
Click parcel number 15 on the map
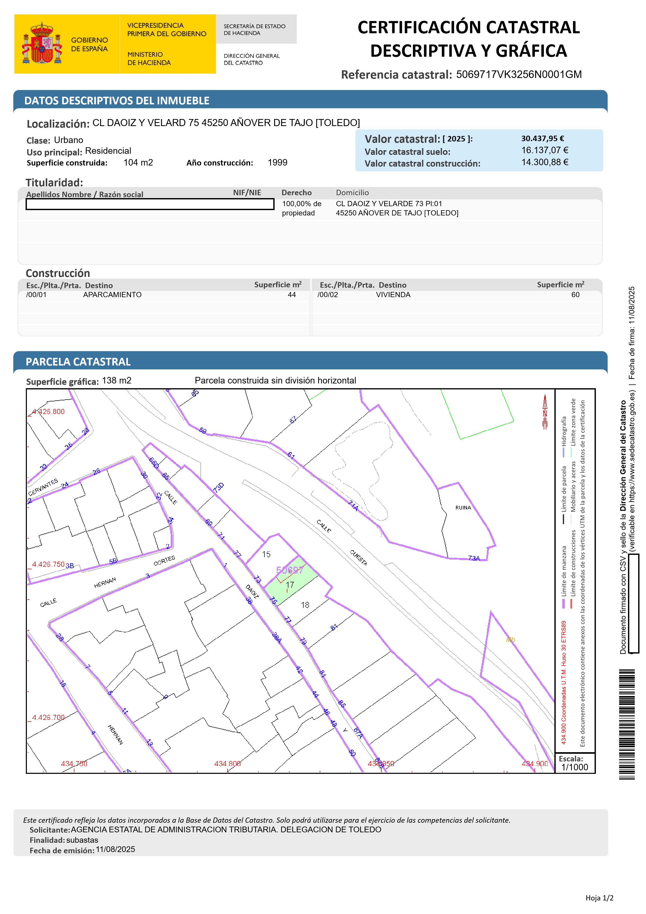(x=266, y=554)
